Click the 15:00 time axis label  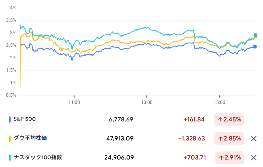pos(219,102)
